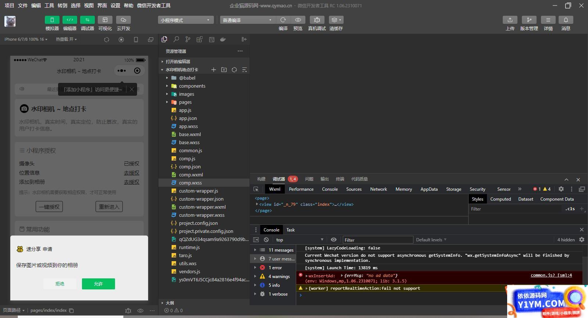Click the simulator stop/record icon
Viewport: 588px width, 318px height.
click(x=121, y=39)
